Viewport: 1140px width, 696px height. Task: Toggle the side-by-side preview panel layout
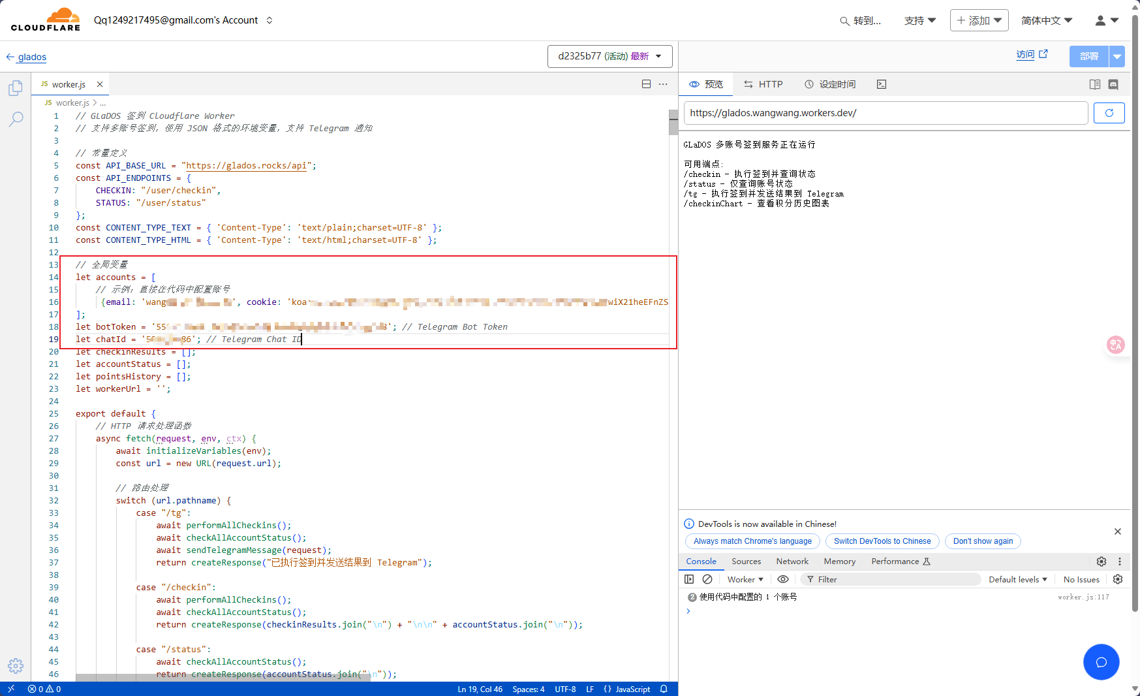tap(1095, 84)
